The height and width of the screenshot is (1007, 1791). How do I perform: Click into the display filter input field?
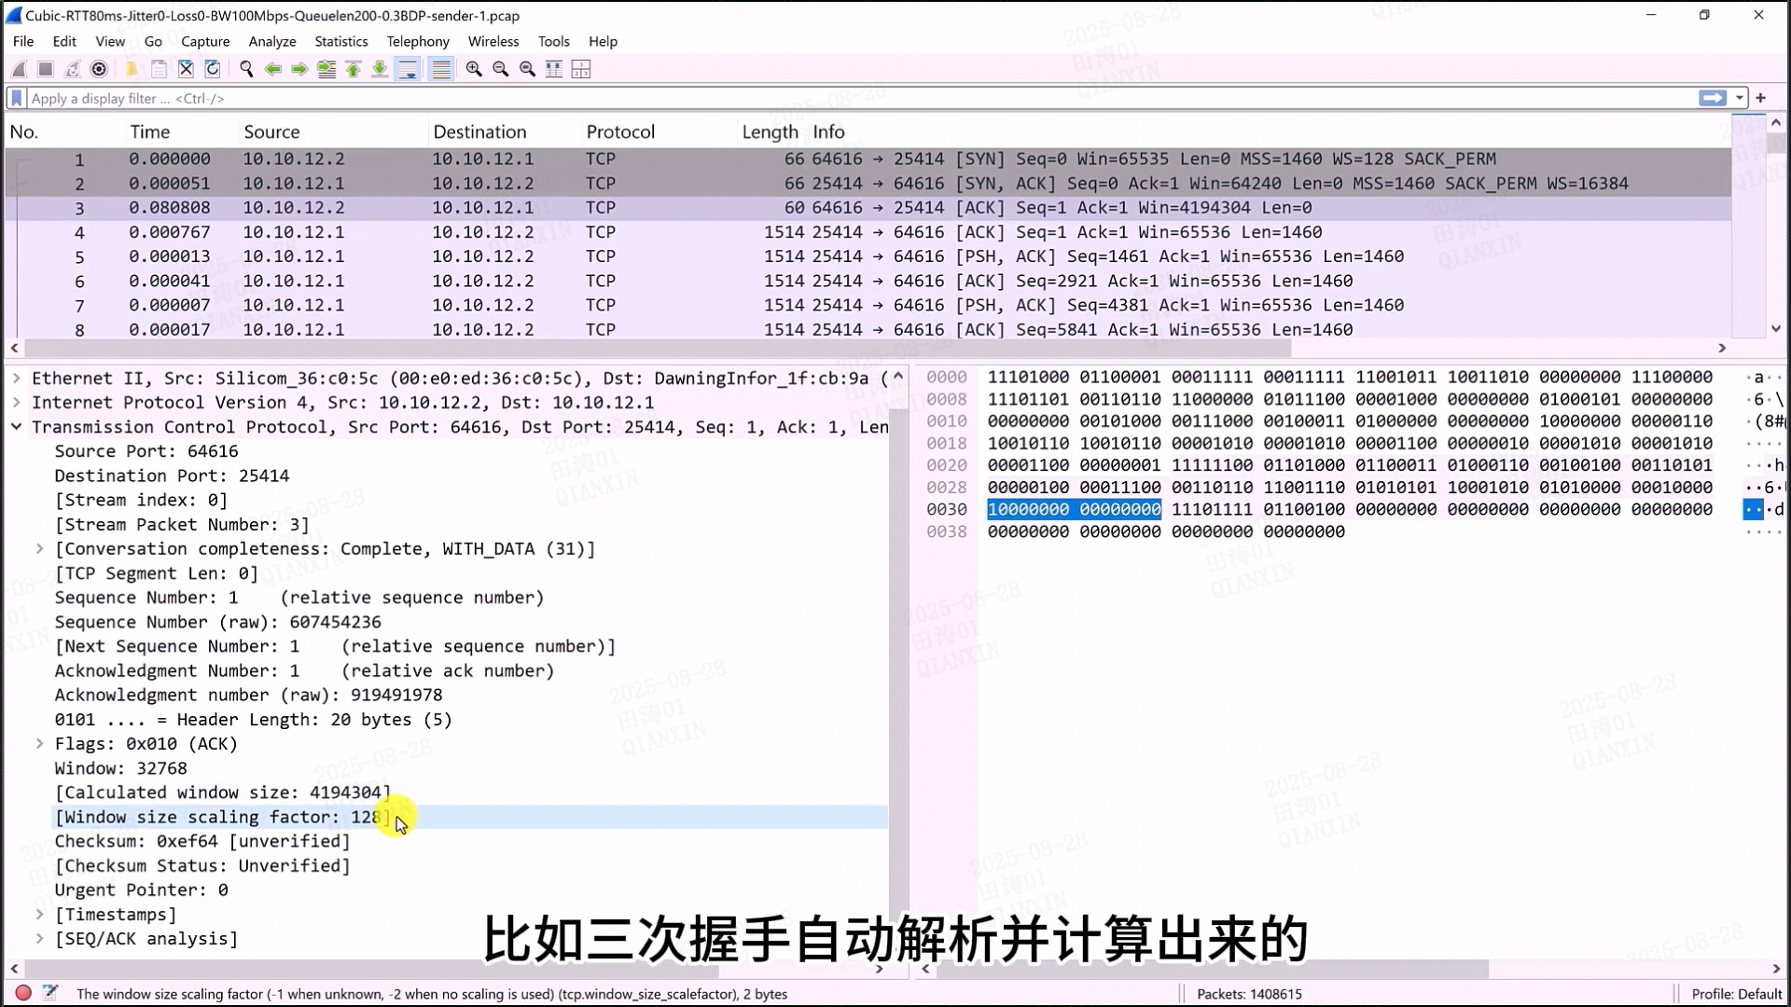click(840, 98)
